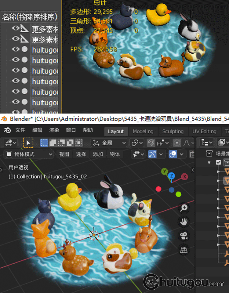Viewport: 229px width, 293px height.
Task: Open the 选择 viewport menu
Action: pos(81,154)
